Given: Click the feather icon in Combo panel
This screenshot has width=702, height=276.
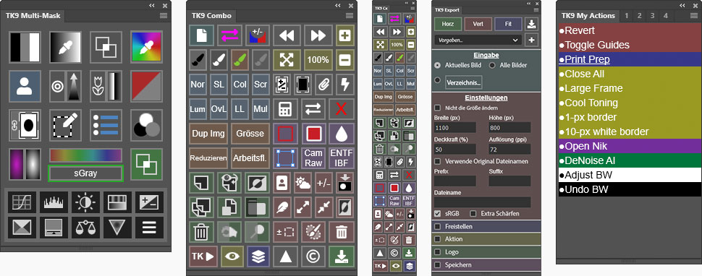Looking at the screenshot, I should coord(283,207).
